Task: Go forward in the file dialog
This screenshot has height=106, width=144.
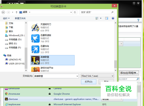Action: click(8, 12)
